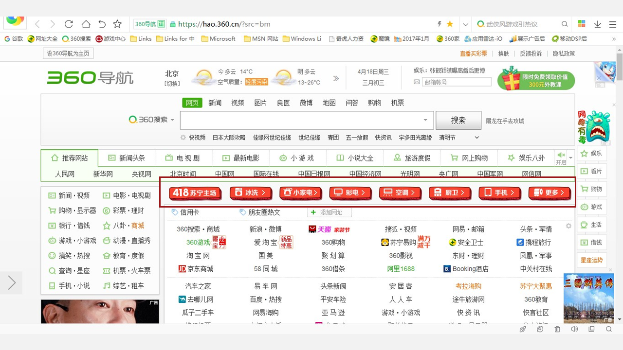Click the rocket speed-boost icon in status bar
This screenshot has height=350, width=623.
click(523, 329)
